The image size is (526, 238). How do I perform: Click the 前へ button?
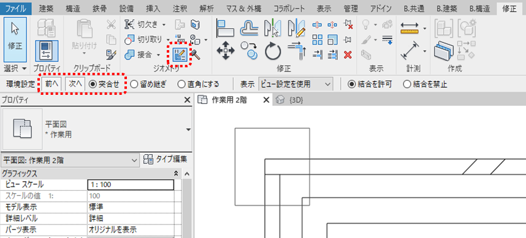tap(52, 84)
